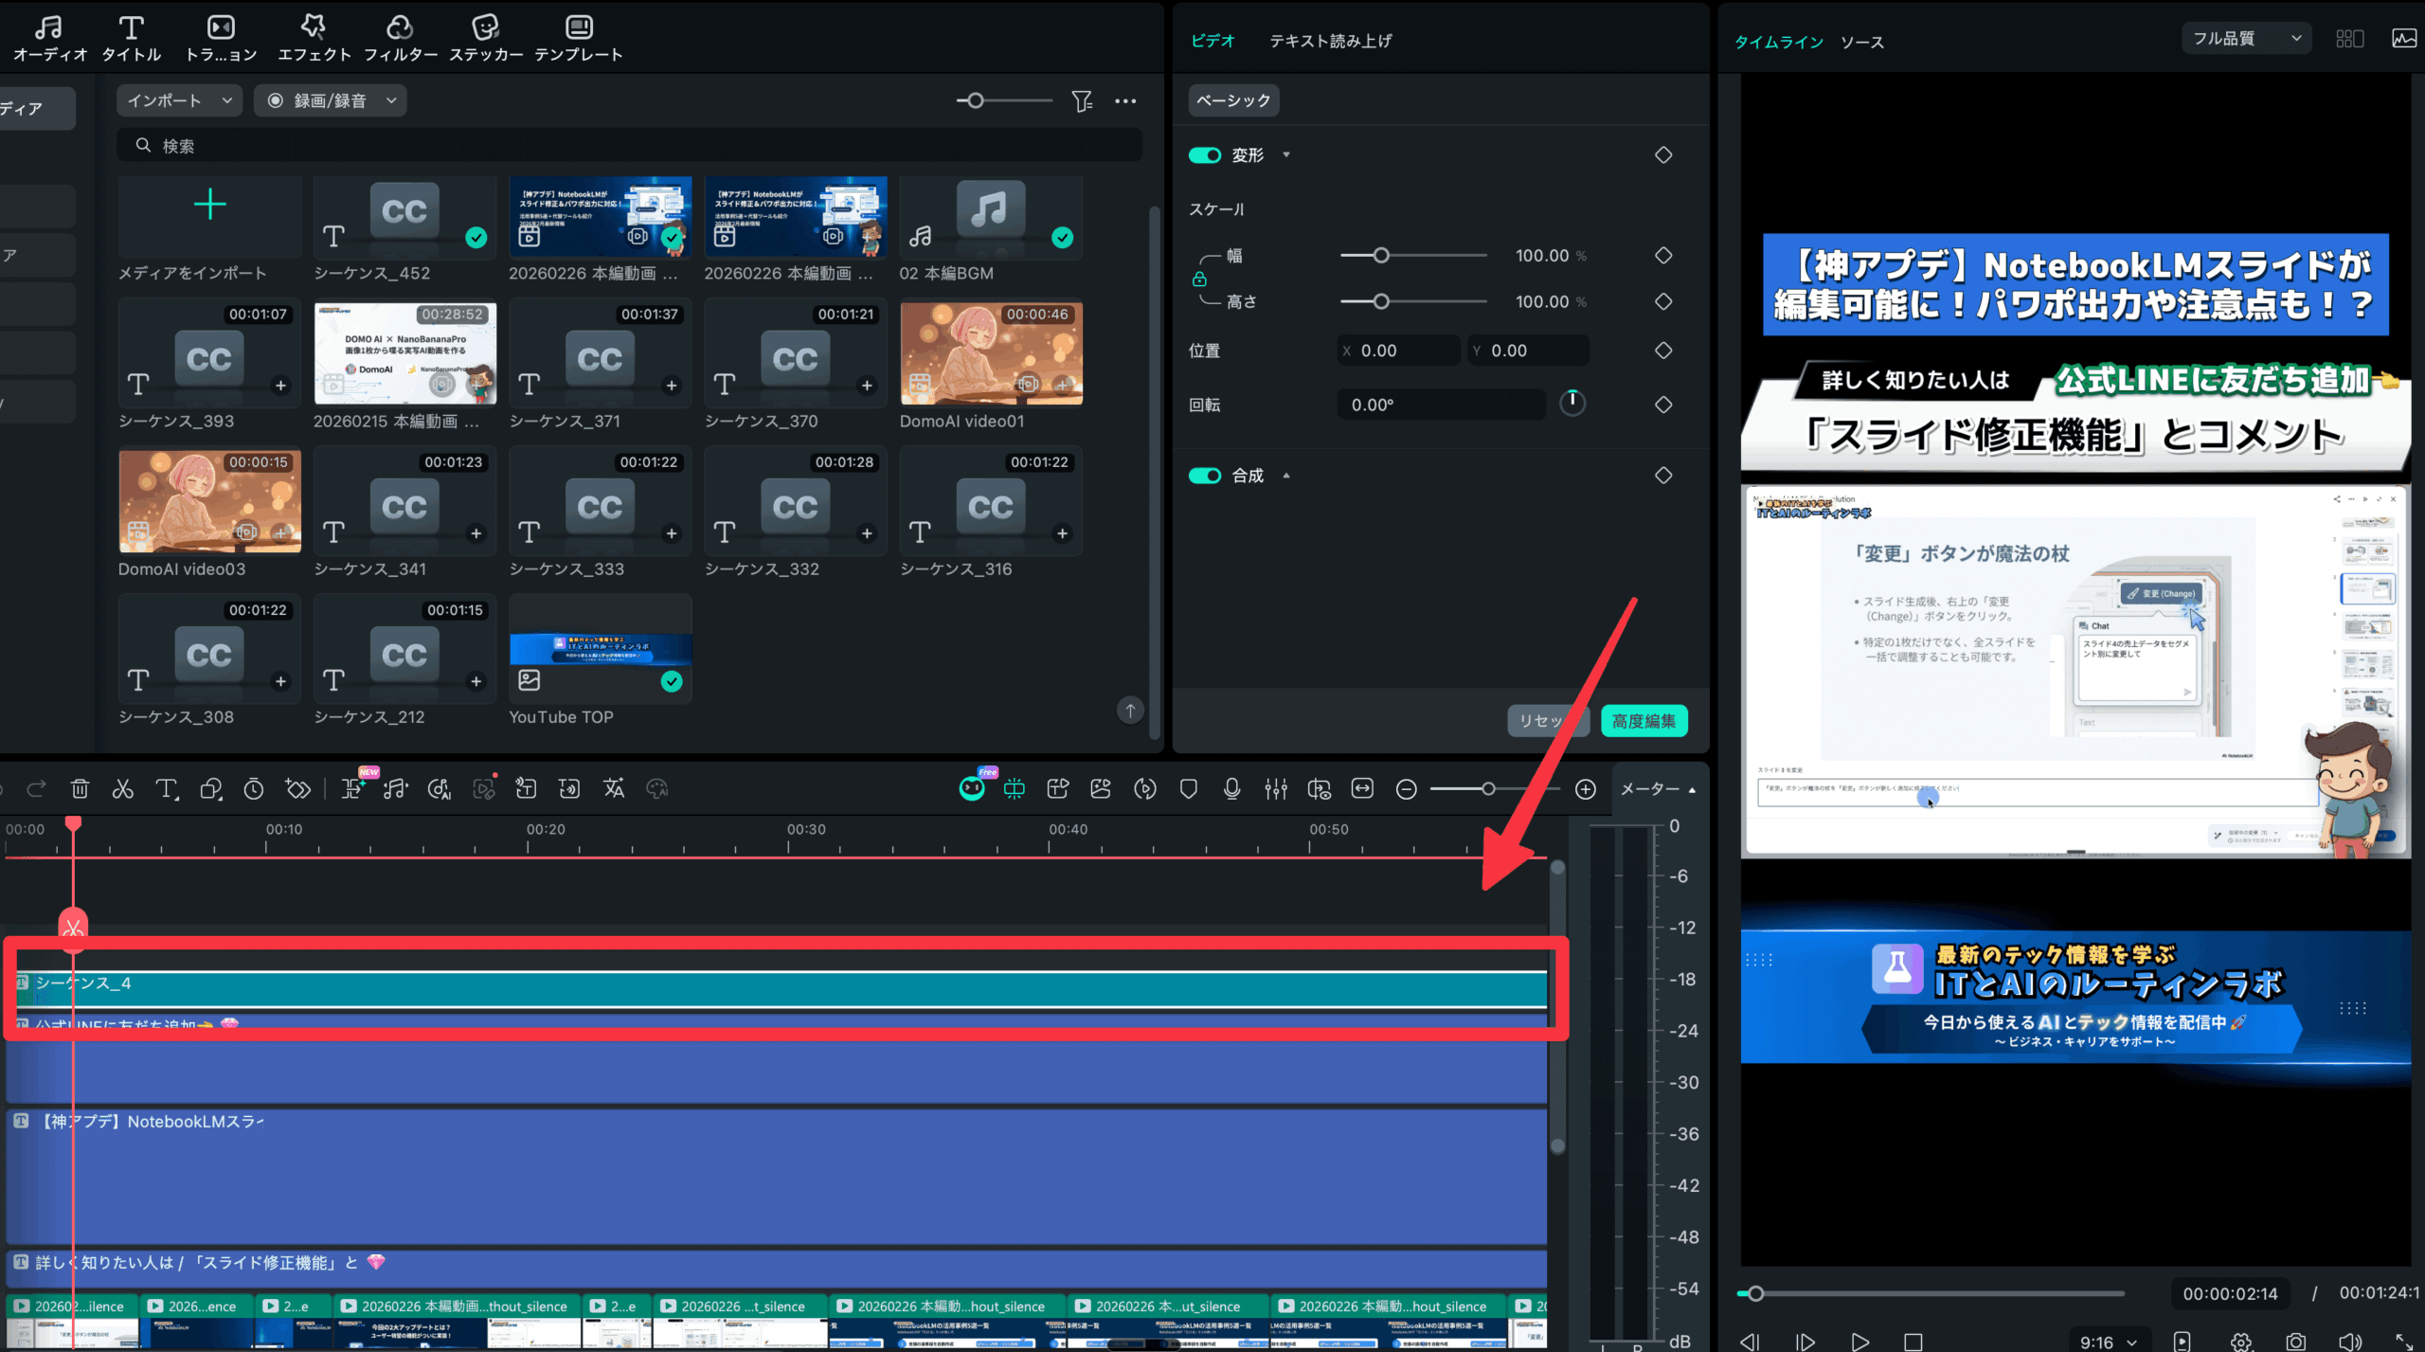The image size is (2425, 1352).
Task: Click the trash delete icon in timeline toolbar
Action: click(x=80, y=788)
